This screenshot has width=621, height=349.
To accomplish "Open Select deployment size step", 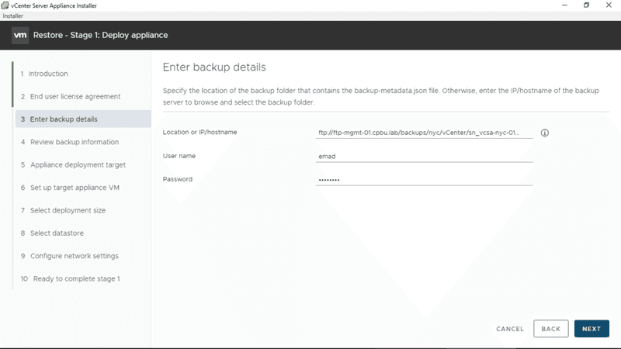I will 68,210.
